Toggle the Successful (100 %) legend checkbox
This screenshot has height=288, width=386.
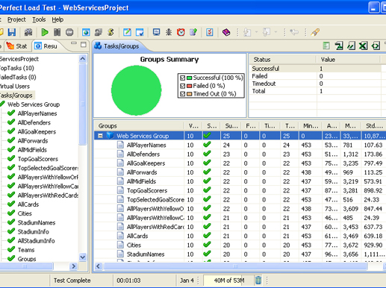182,78
